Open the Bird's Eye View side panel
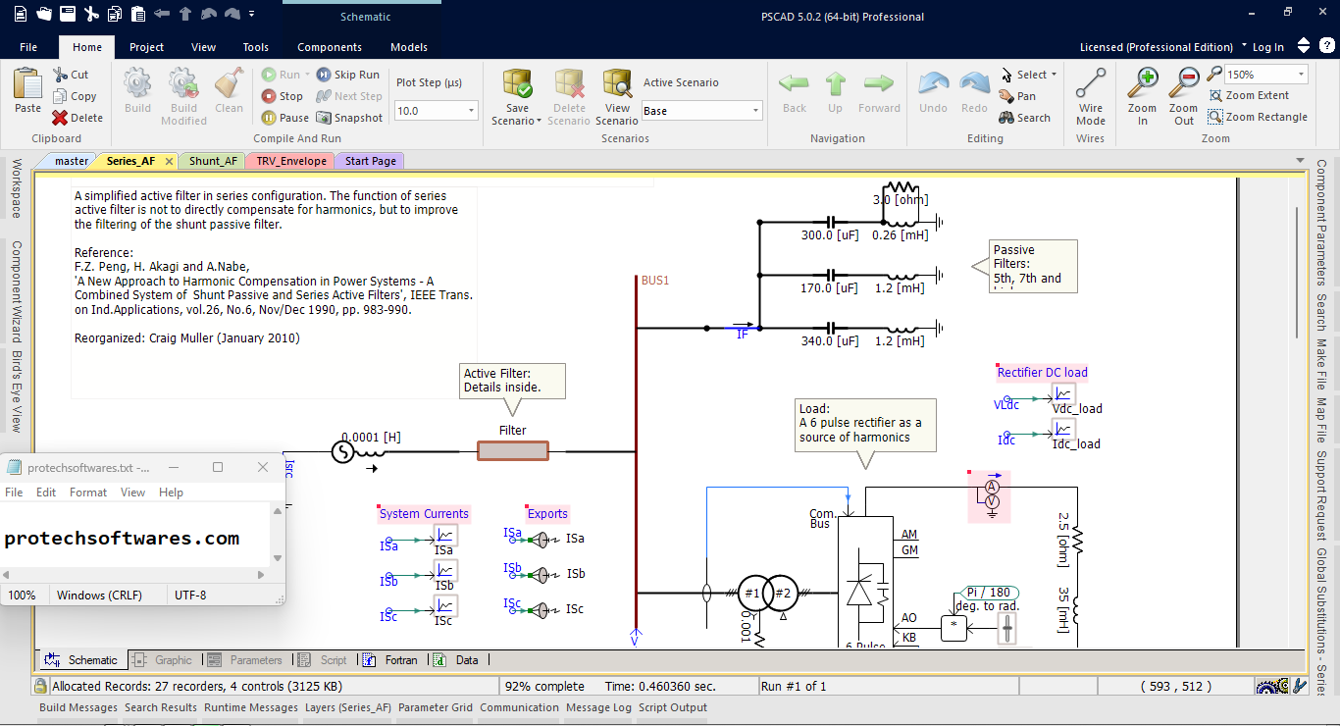 point(16,391)
